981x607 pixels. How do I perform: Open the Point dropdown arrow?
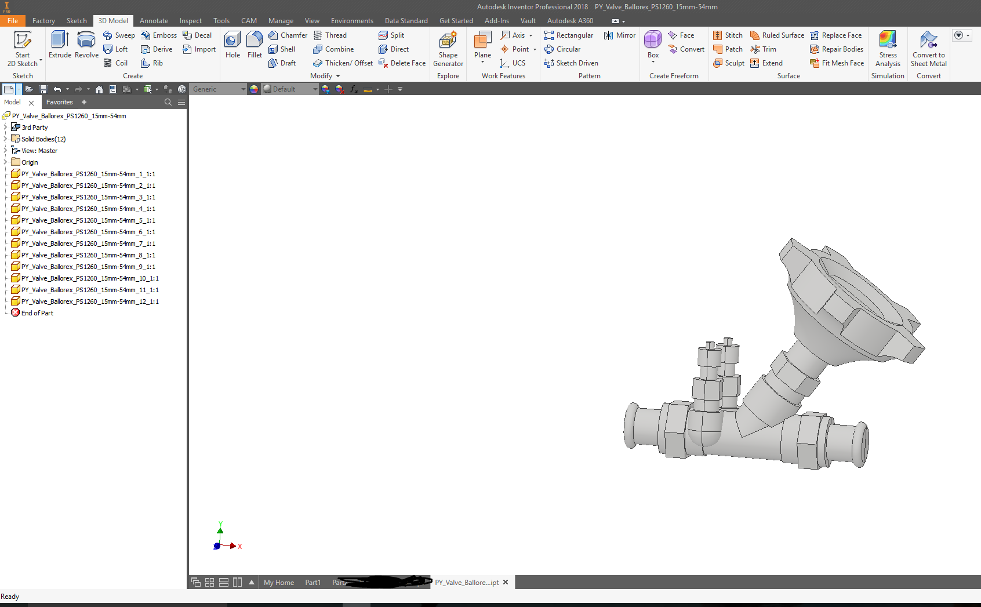tap(534, 49)
